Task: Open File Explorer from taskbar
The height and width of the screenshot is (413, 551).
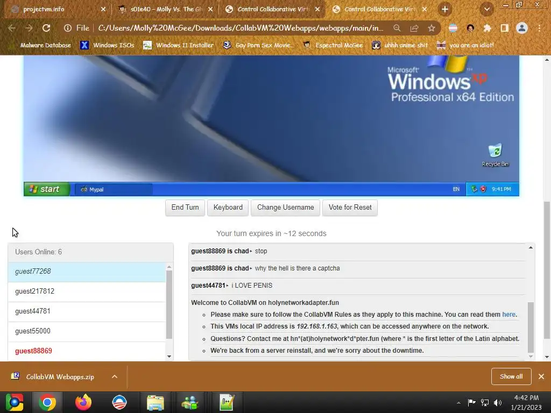Action: [155, 402]
